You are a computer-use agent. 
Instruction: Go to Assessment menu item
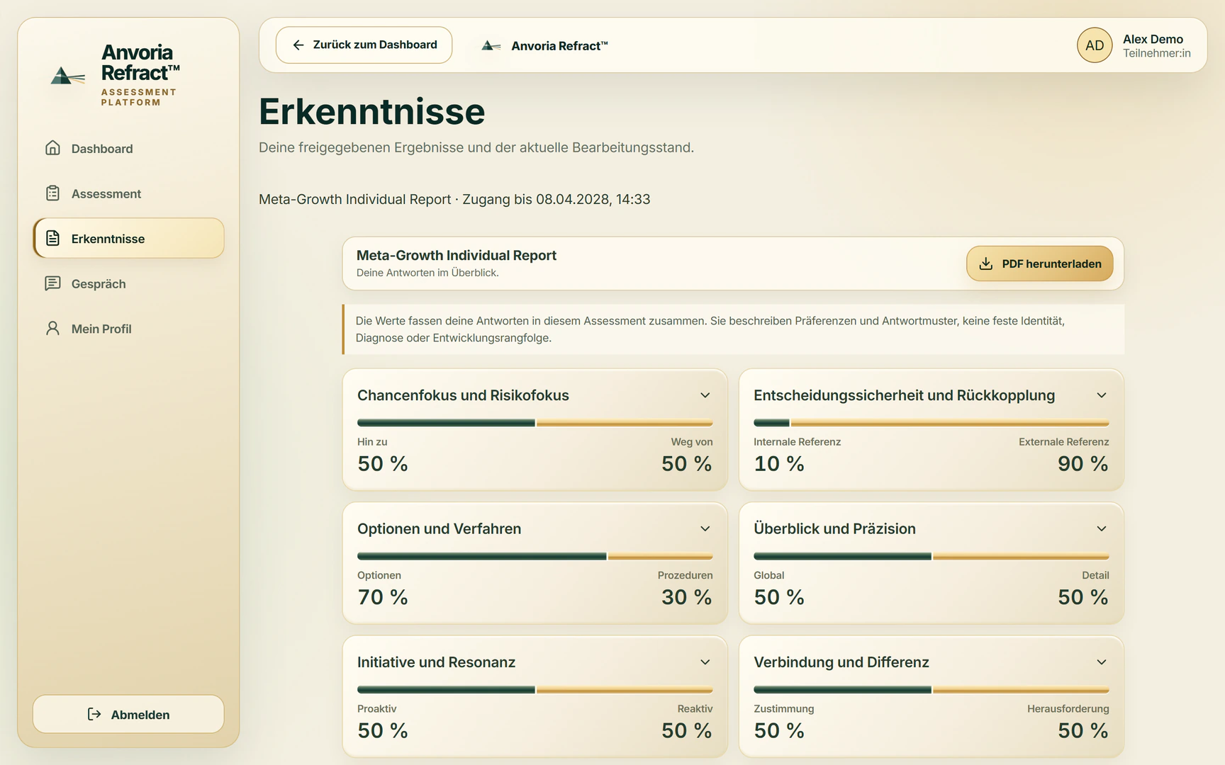click(128, 193)
